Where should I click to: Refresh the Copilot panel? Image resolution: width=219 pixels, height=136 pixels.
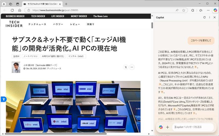204,17
